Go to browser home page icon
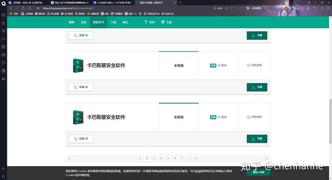Image resolution: width=332 pixels, height=180 pixels. 30,8
